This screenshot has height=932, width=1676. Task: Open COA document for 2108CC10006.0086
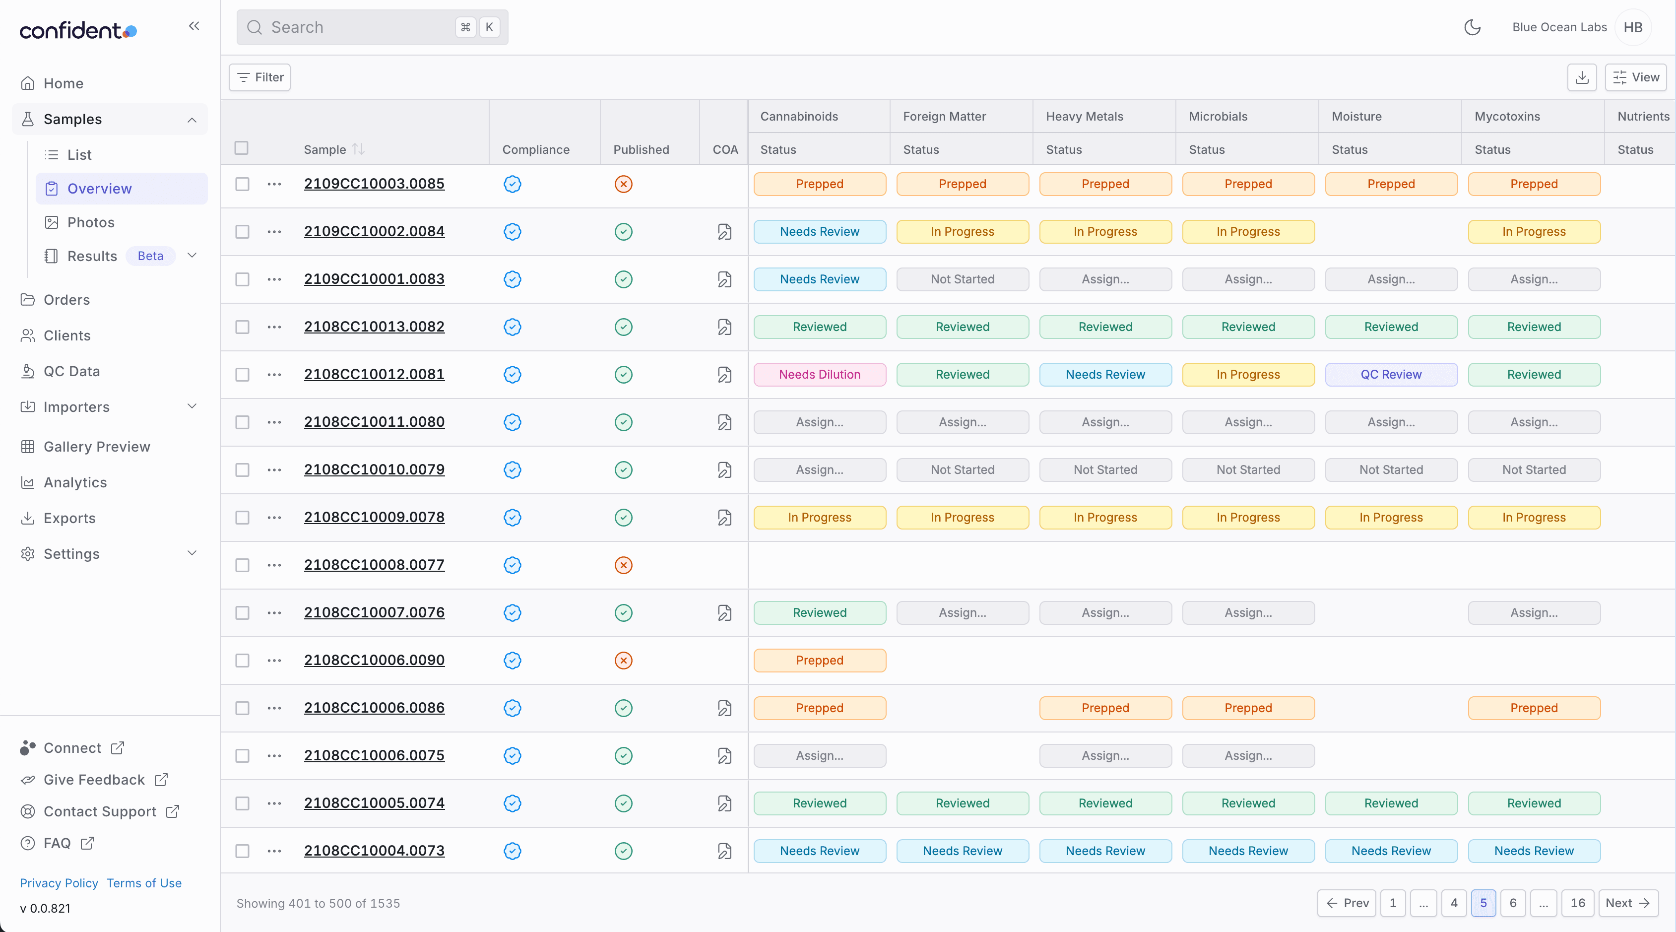click(724, 708)
